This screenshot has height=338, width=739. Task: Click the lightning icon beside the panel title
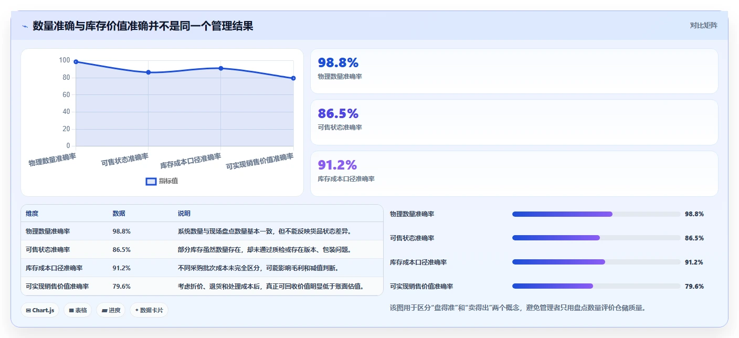pyautogui.click(x=25, y=26)
